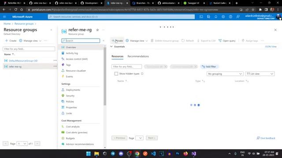Open the portal settings gear
Screen dimensions: 282x158
[x=223, y=17]
